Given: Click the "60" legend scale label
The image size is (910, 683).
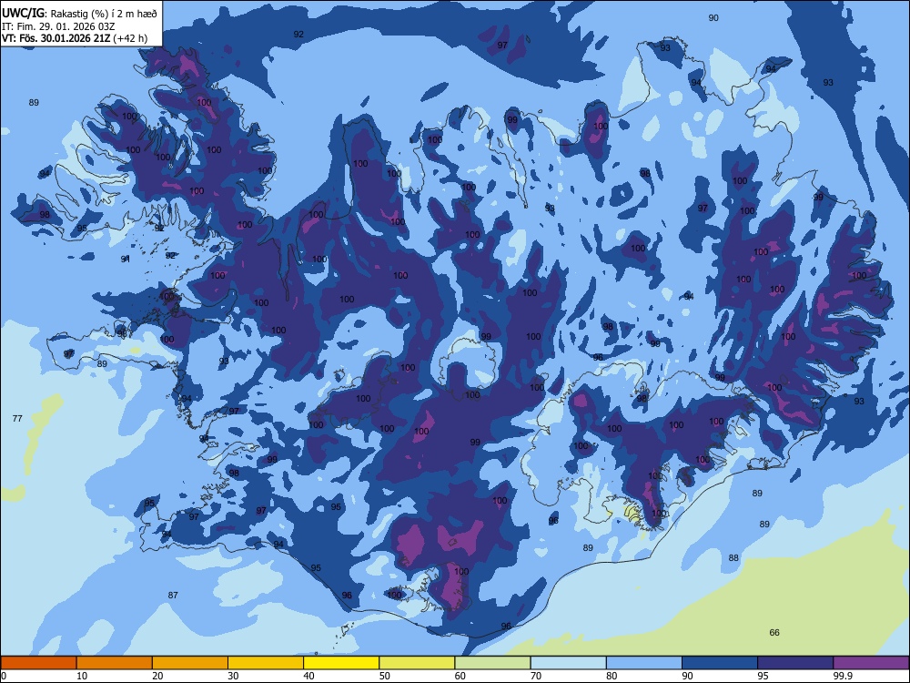Looking at the screenshot, I should (460, 676).
